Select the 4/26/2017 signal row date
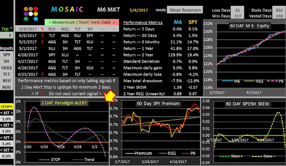This screenshot has width=286, height=166. [28, 68]
